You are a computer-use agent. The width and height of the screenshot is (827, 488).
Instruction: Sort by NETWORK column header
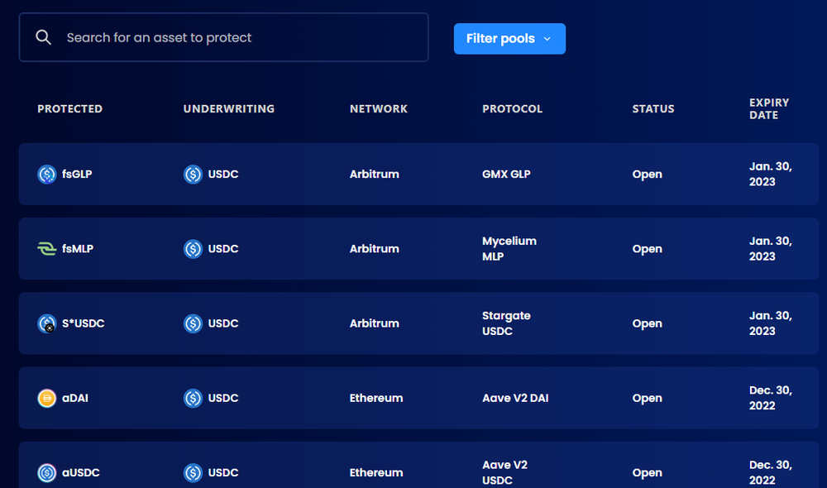[x=379, y=108]
